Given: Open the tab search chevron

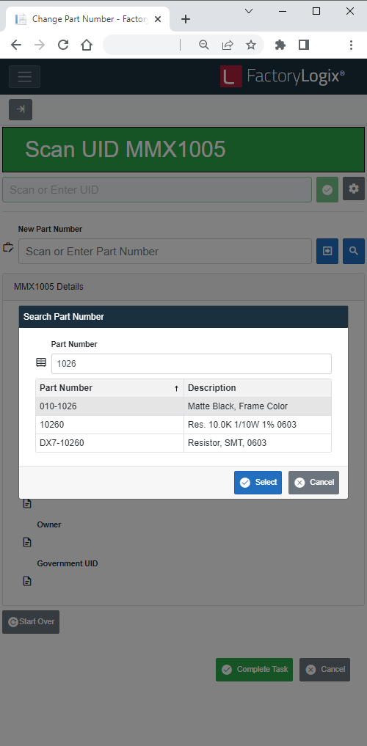Looking at the screenshot, I should (x=249, y=11).
